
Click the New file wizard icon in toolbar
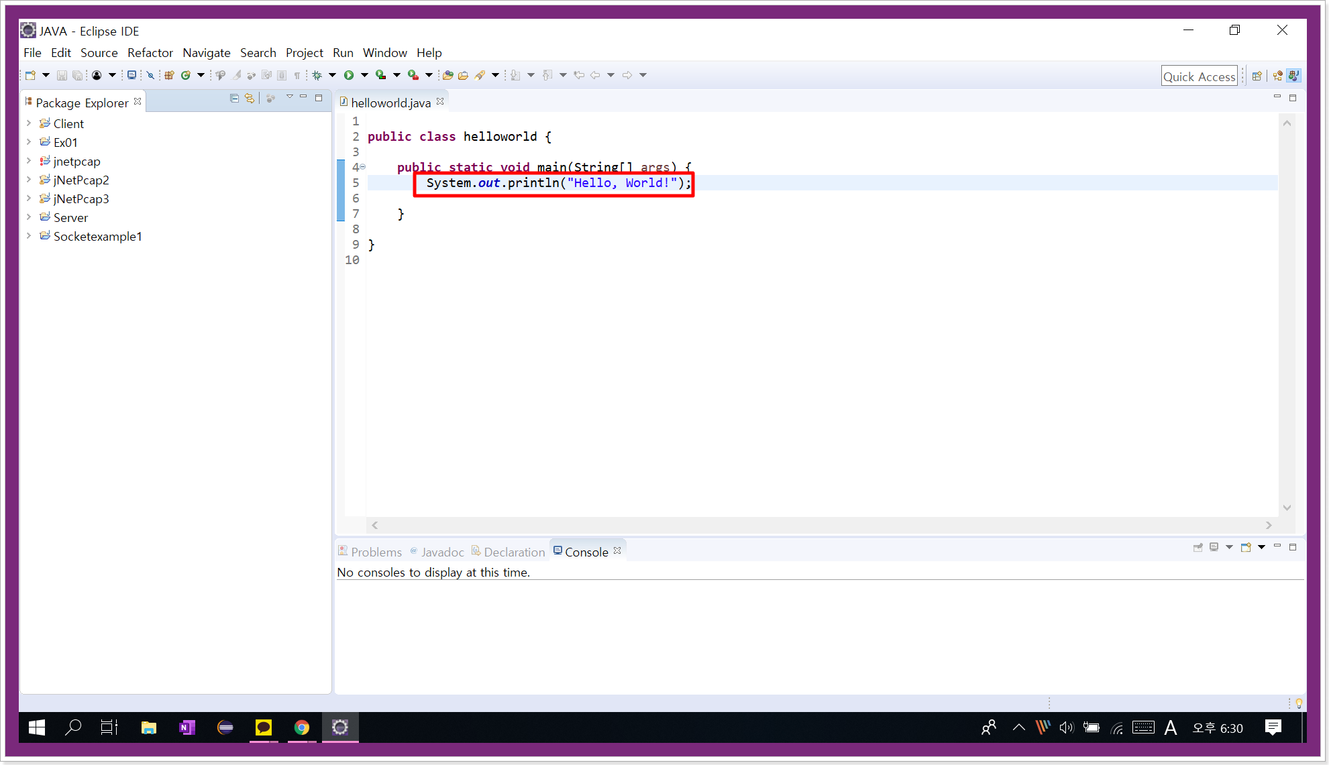click(x=30, y=75)
